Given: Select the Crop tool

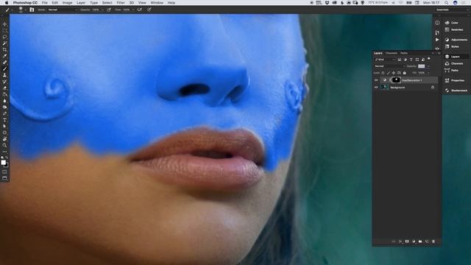Looking at the screenshot, I should pyautogui.click(x=4, y=49).
